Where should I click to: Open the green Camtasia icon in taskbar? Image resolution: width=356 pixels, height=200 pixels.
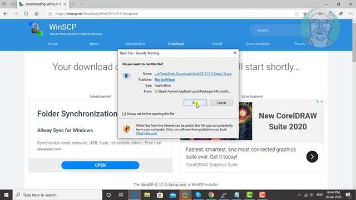click(x=250, y=195)
